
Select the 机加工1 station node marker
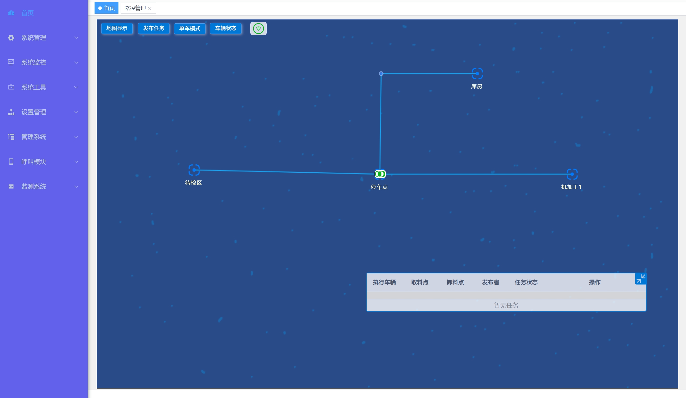tap(572, 174)
